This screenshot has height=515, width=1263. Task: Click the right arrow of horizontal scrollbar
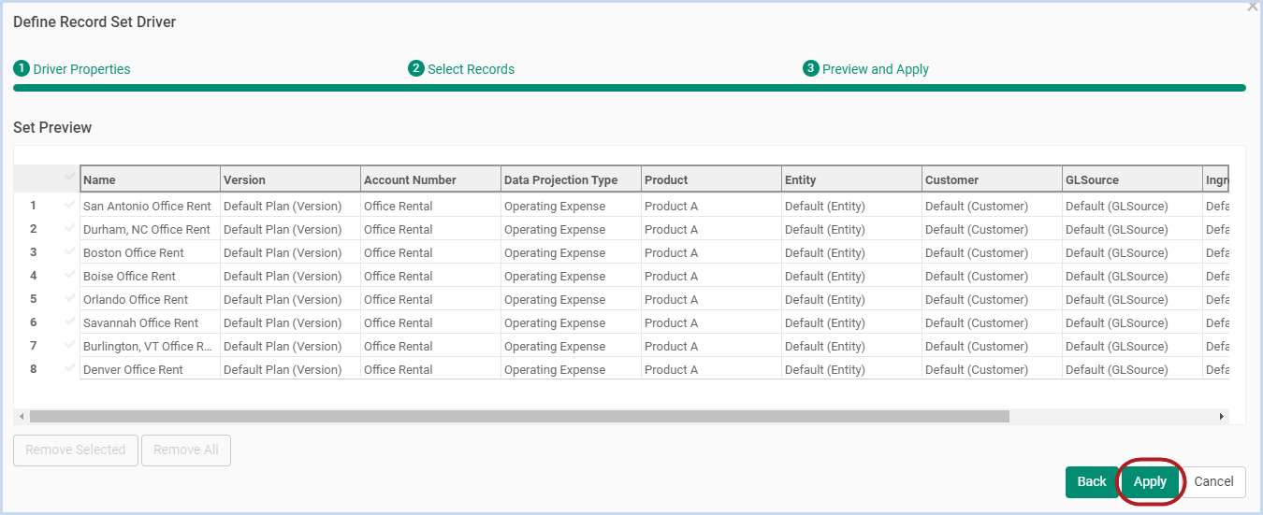point(1221,416)
